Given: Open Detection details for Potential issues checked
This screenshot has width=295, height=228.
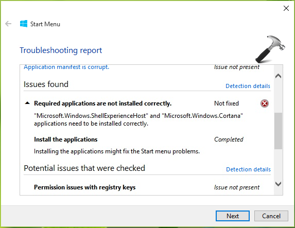Looking at the screenshot, I should coord(248,169).
